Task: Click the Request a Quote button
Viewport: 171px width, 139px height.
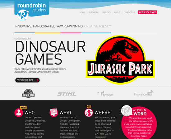Action: pyautogui.click(x=147, y=12)
